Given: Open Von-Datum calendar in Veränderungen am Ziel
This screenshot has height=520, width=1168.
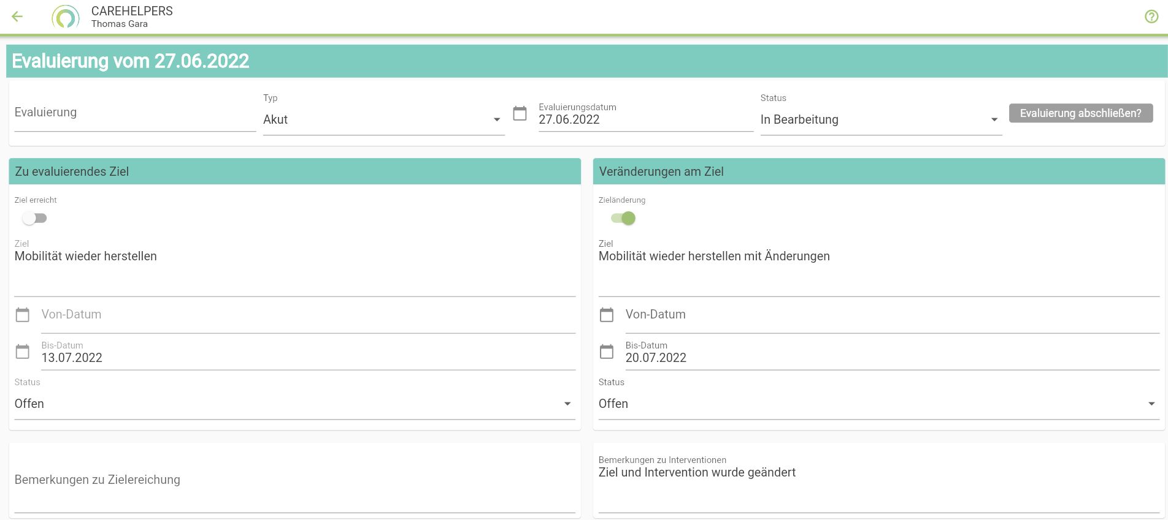Looking at the screenshot, I should click(607, 315).
